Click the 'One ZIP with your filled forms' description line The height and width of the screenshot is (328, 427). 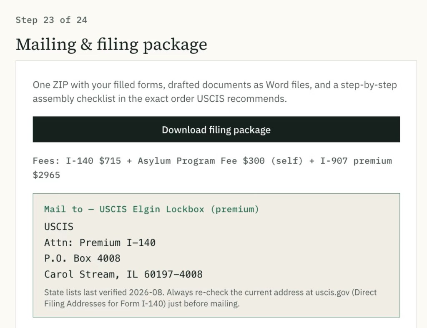coord(215,85)
